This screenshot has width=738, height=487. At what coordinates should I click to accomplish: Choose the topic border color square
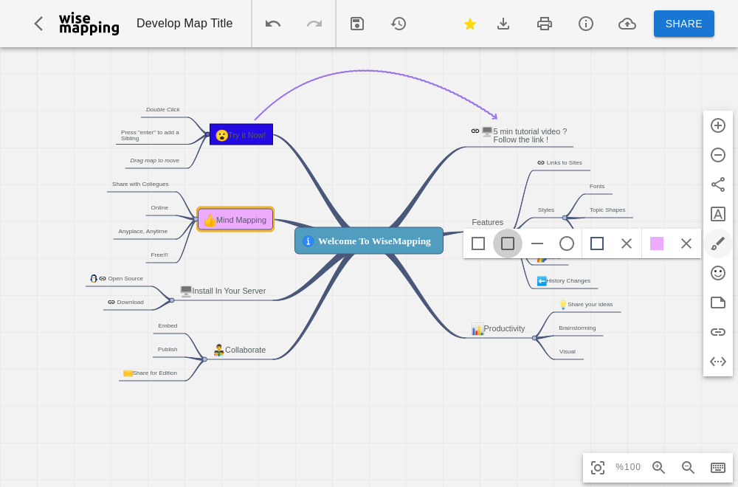pos(597,243)
